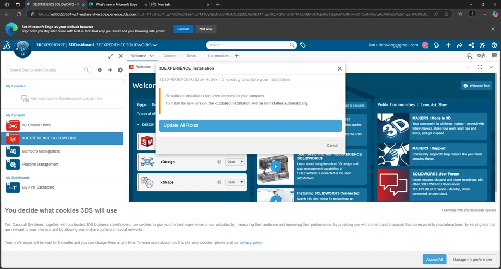501x269 pixels.
Task: Open the Welcome tab dropdown arrow
Action: tap(152, 56)
